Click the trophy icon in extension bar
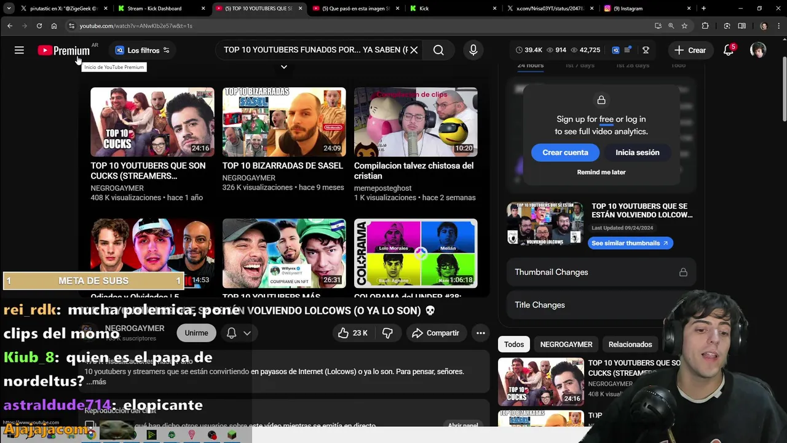This screenshot has width=787, height=443. click(646, 50)
